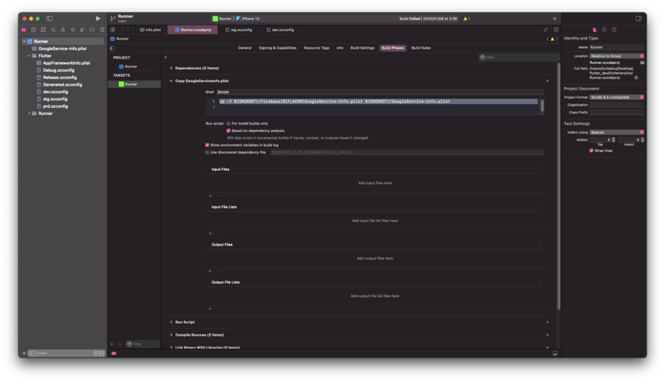Open the Location dropdown (Relative to Group)

tap(617, 56)
